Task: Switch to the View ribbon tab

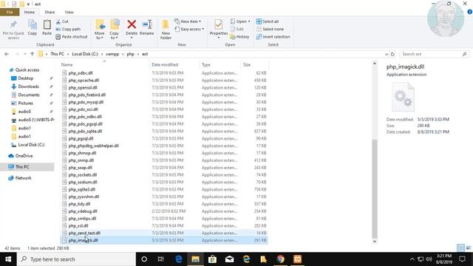Action: 69,12
